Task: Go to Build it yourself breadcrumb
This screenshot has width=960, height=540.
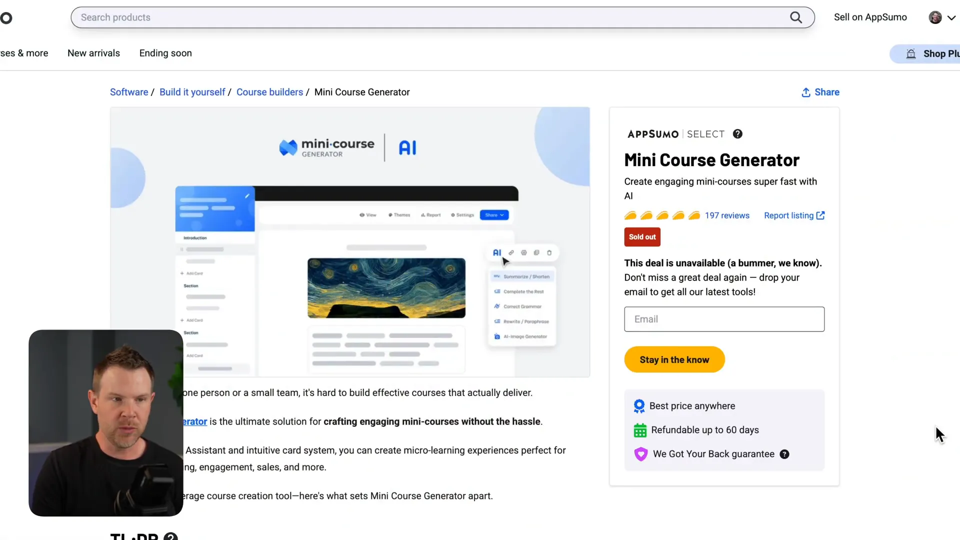Action: tap(192, 92)
